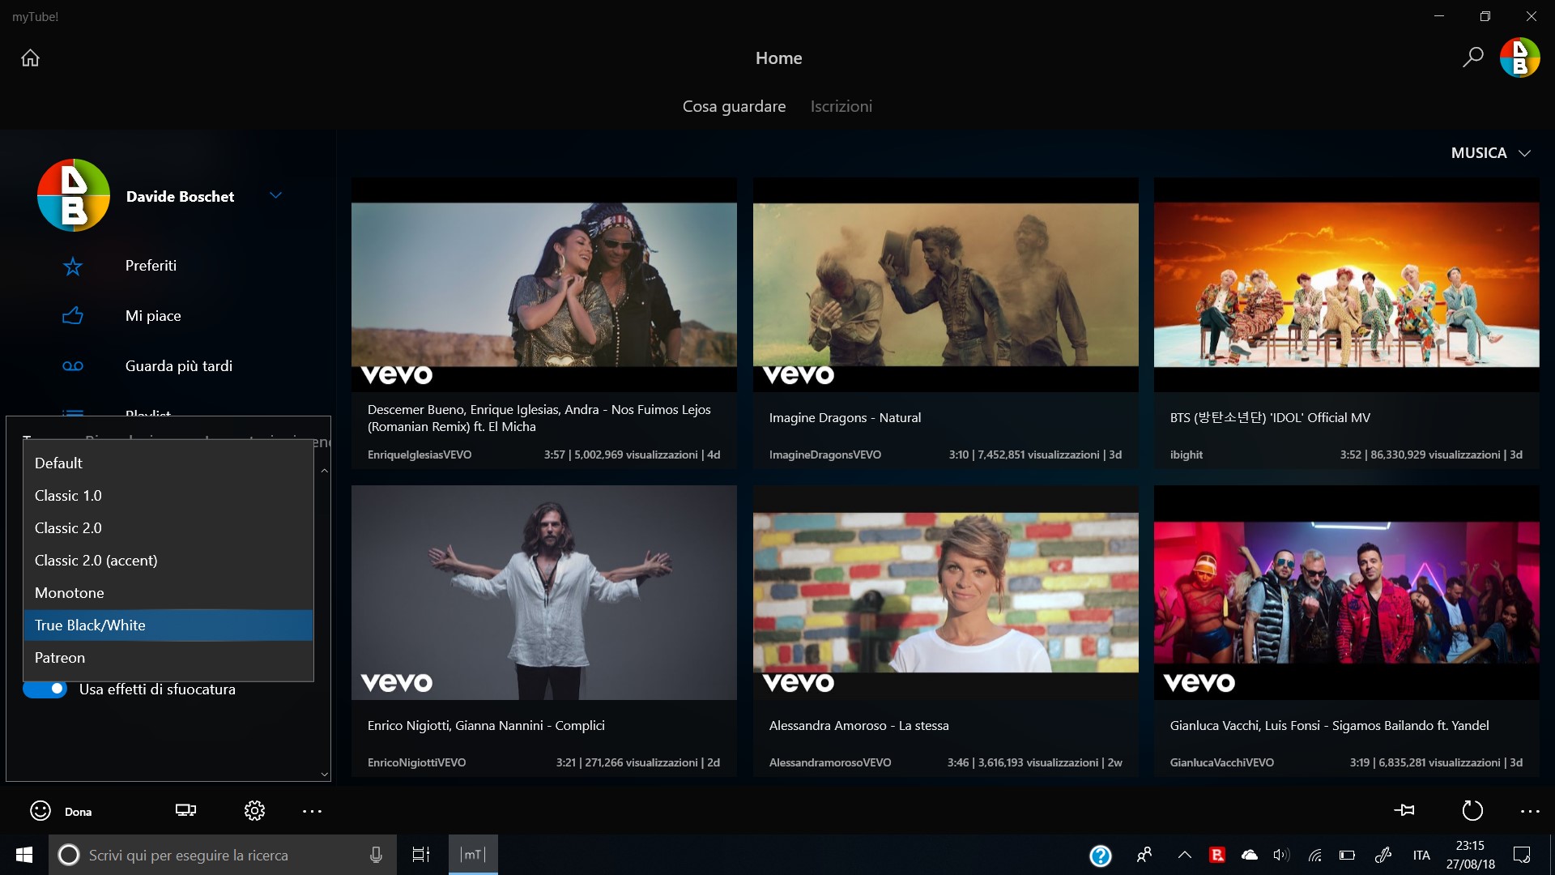The height and width of the screenshot is (875, 1555).
Task: Click the Dona smiley icon
Action: (x=40, y=811)
